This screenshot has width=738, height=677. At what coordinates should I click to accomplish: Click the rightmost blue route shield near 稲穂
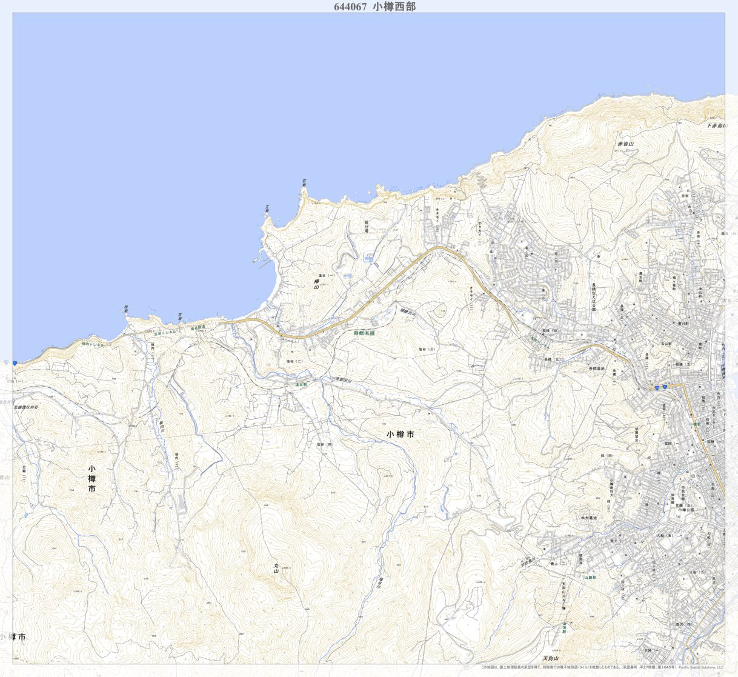[665, 386]
